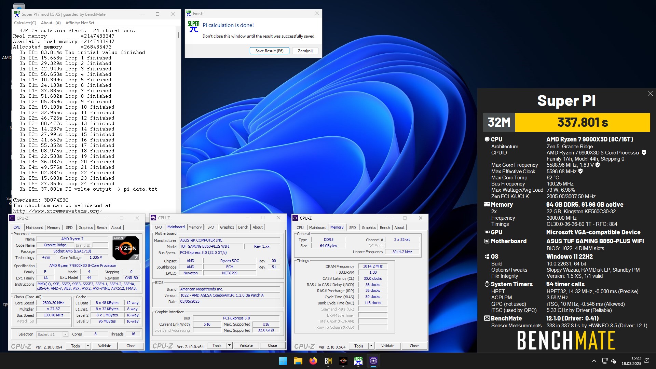Click Super PI logo in Finish dialog
The height and width of the screenshot is (369, 656).
click(194, 27)
